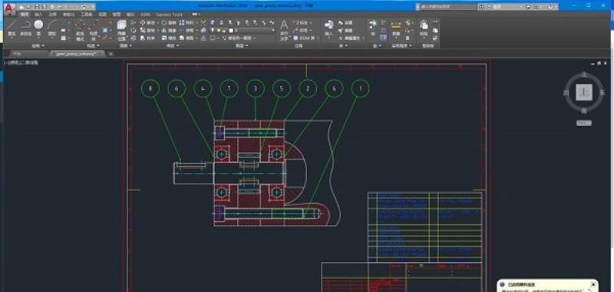Toggle layer on/off lightbulb icon

tap(213, 30)
